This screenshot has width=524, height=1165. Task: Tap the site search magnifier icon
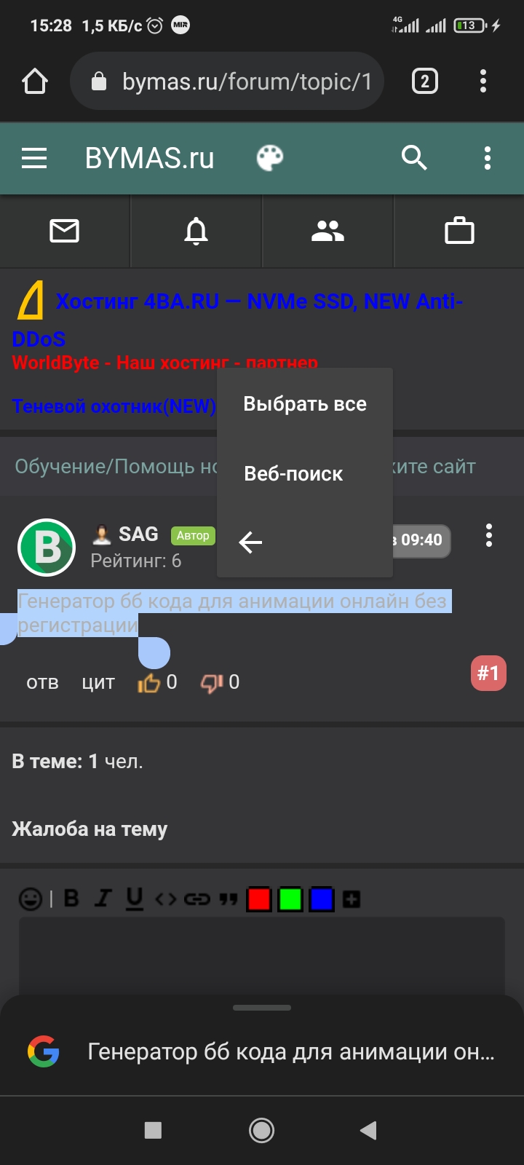click(414, 157)
